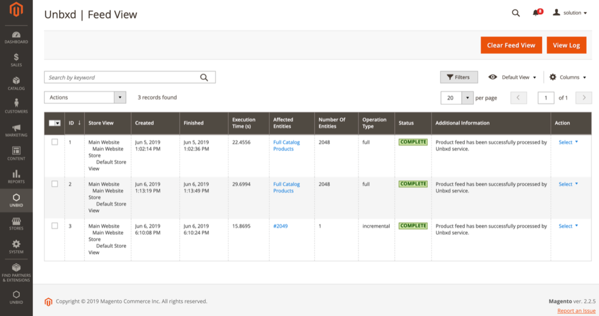Screen dimensions: 599x316
Task: Sort by the Created column header
Action: pyautogui.click(x=155, y=123)
